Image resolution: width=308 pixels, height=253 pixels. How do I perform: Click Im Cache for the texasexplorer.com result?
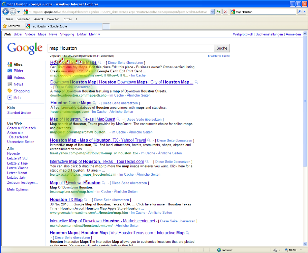coord(103,192)
